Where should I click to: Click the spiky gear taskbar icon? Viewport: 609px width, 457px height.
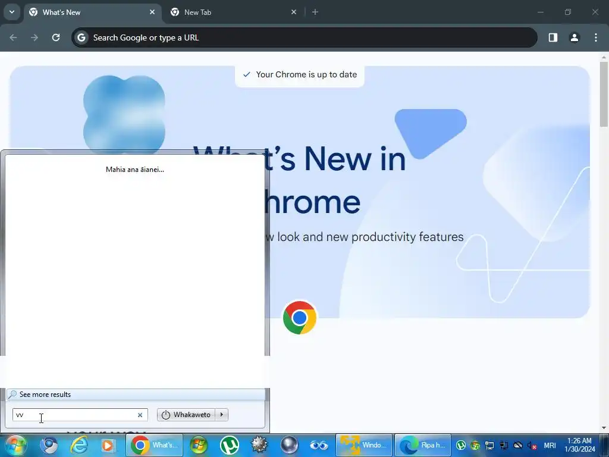point(259,445)
